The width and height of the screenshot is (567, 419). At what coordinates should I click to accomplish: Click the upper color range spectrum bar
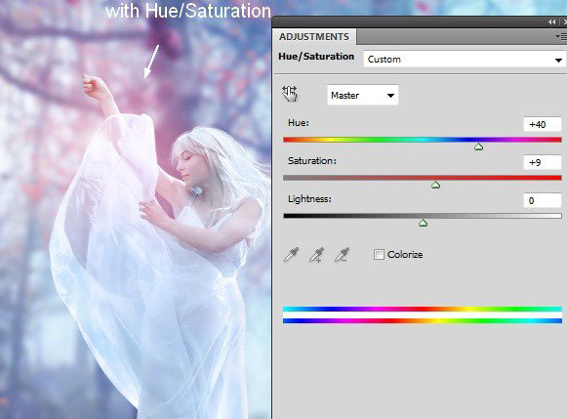pos(423,309)
